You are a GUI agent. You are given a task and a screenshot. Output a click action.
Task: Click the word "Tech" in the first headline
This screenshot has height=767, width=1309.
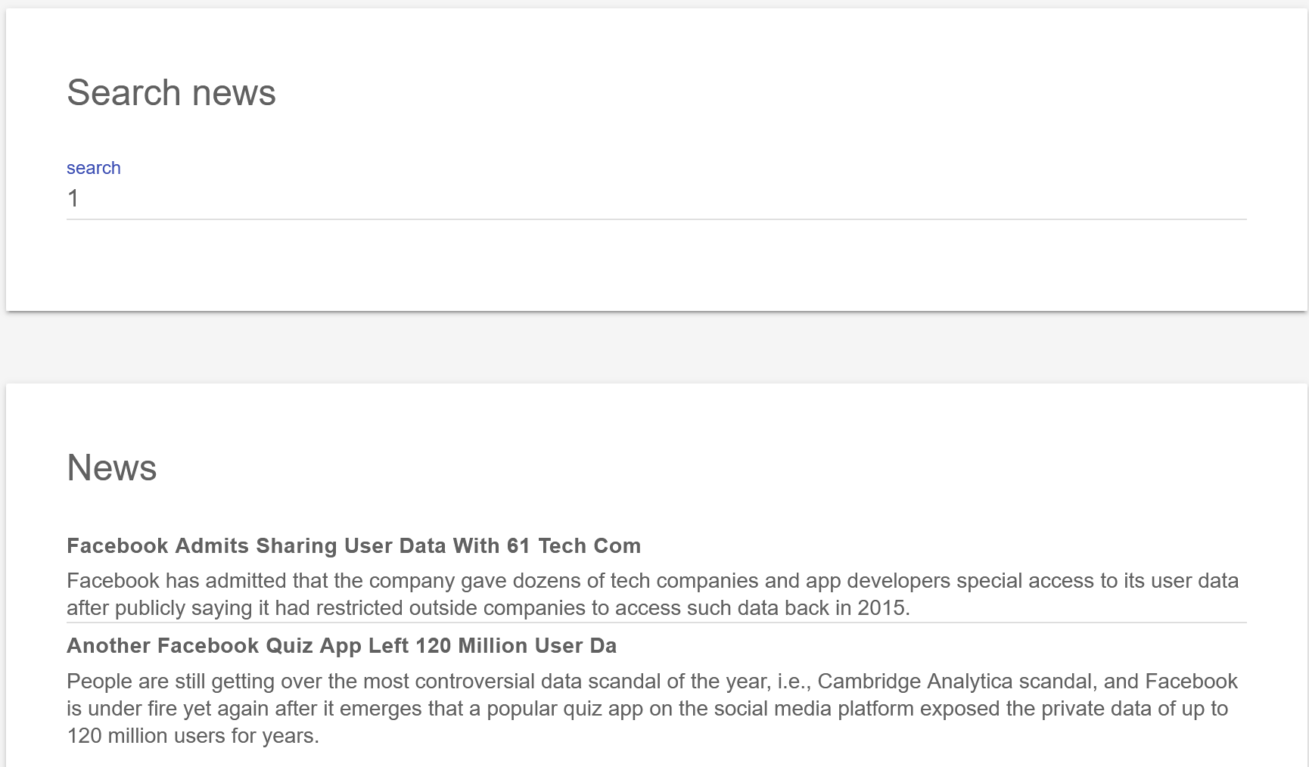pyautogui.click(x=562, y=546)
